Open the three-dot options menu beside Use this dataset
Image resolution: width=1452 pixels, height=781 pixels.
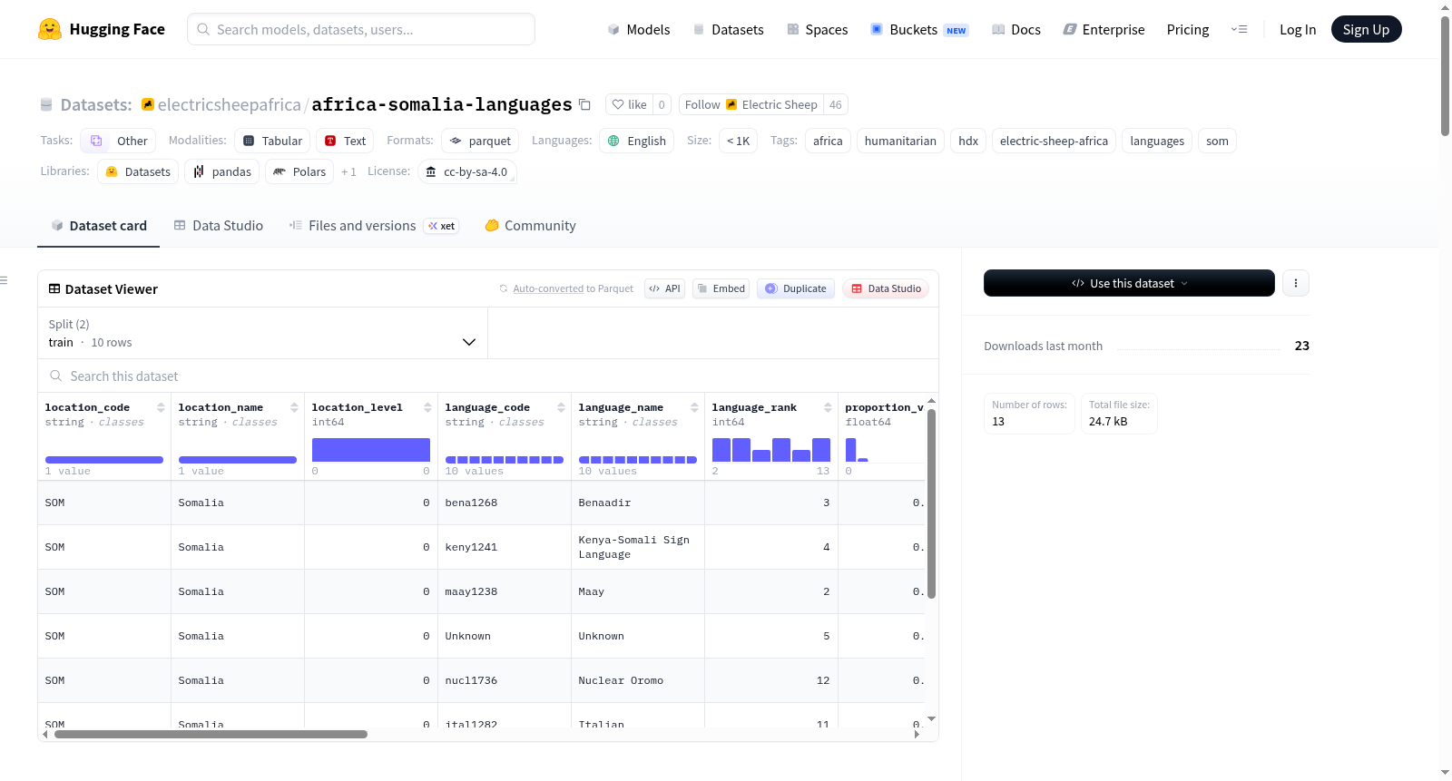coord(1296,283)
